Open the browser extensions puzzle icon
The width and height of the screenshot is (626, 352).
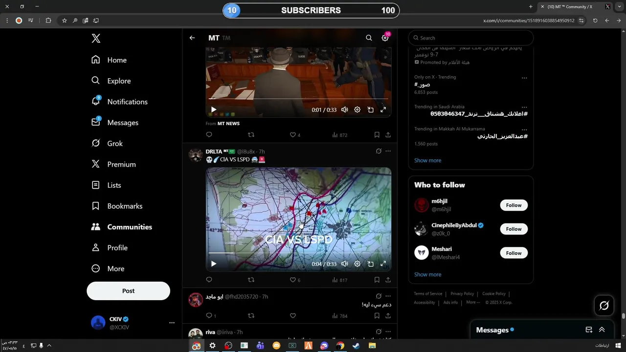(48, 21)
